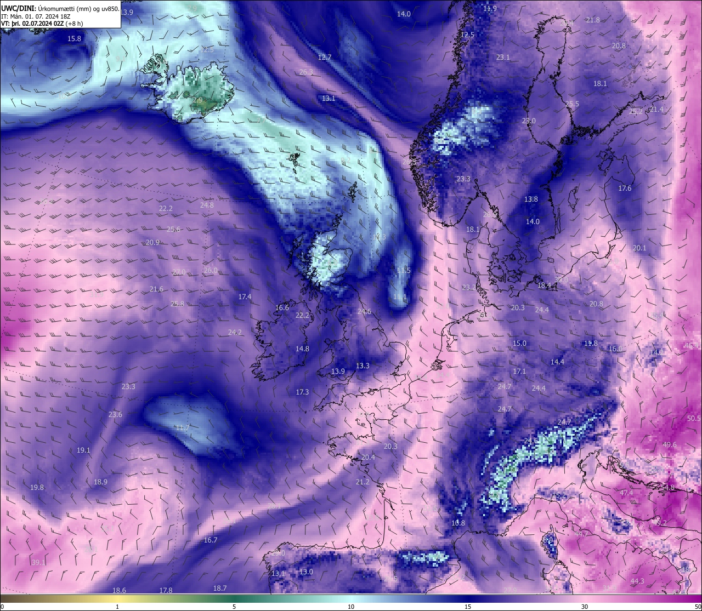Click the 30 tick label on the colorbar
The image size is (702, 611).
coord(585,607)
